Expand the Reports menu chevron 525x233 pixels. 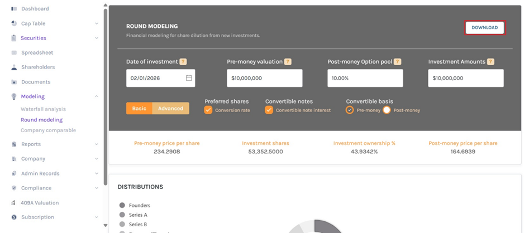[97, 144]
